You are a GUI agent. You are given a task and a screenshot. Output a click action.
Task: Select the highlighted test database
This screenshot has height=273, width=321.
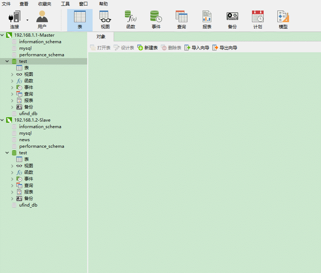(22, 61)
